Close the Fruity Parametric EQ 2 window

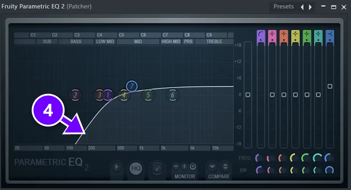point(344,7)
